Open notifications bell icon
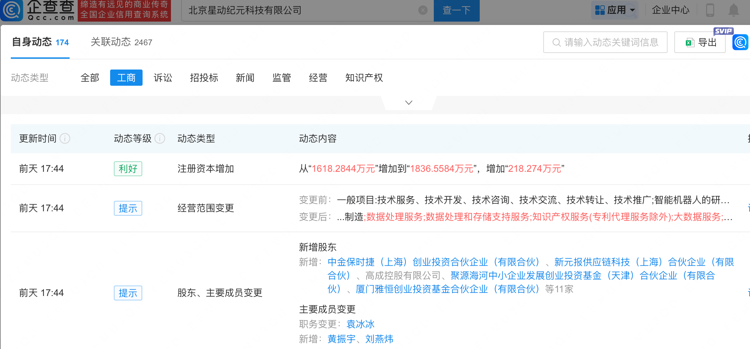 pos(733,10)
